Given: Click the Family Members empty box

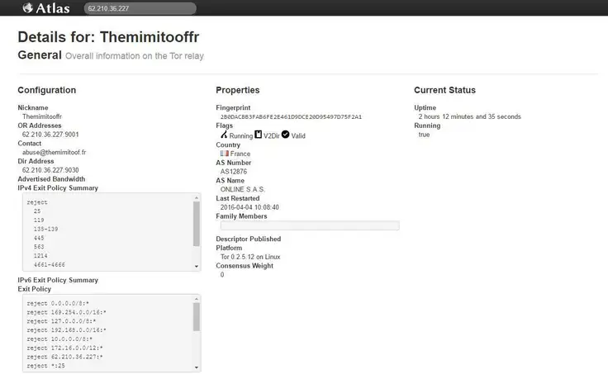Looking at the screenshot, I should click(x=309, y=225).
